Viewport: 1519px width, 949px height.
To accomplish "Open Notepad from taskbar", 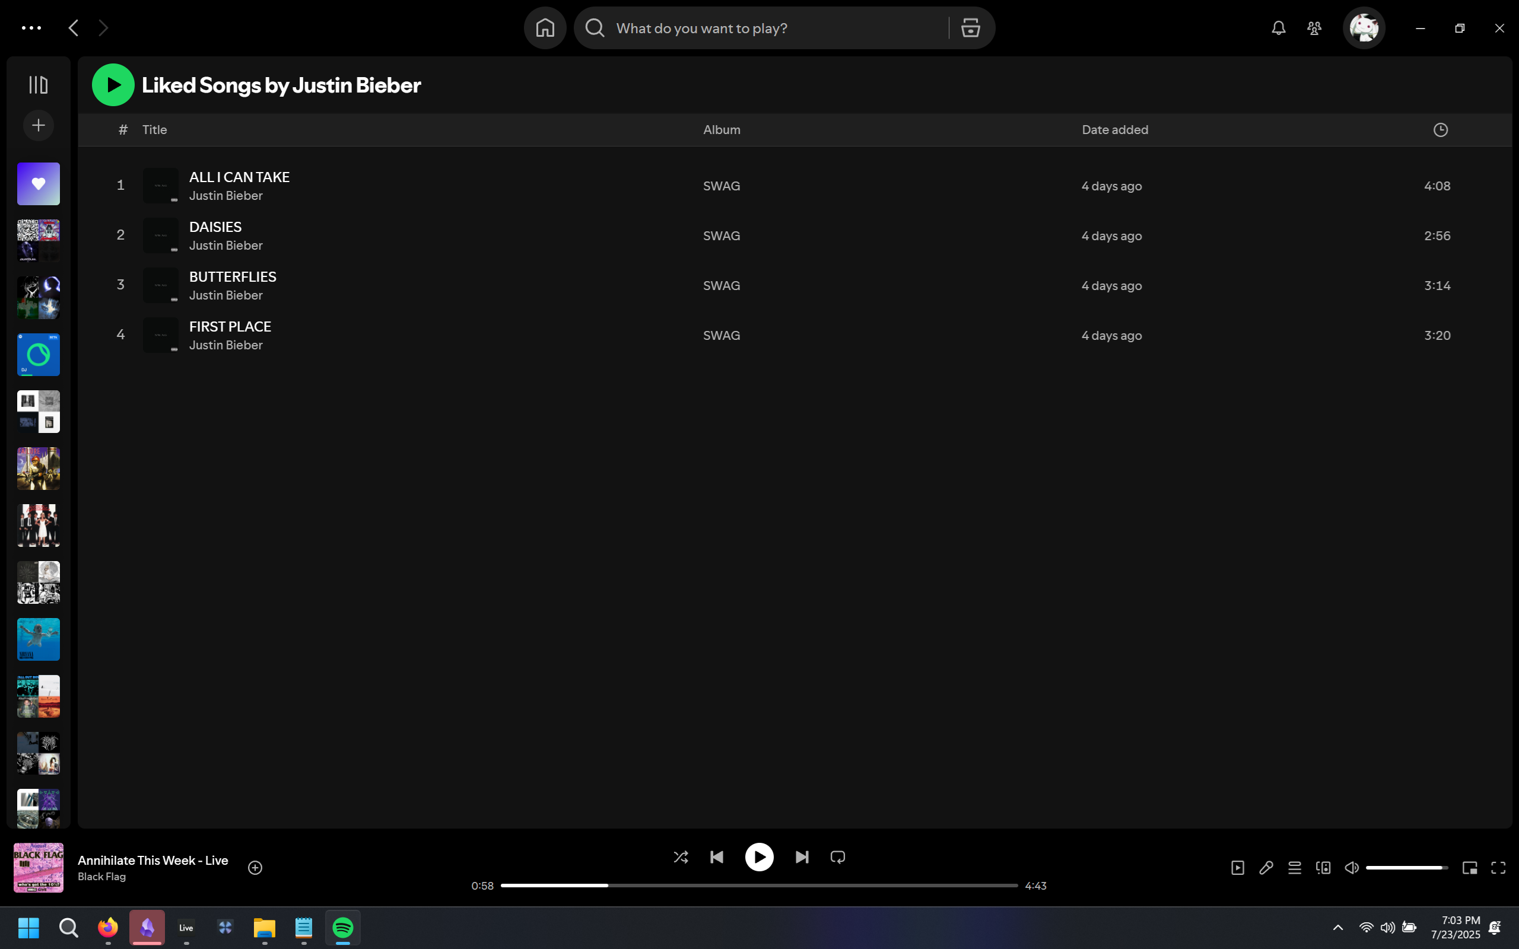I will click(x=304, y=928).
